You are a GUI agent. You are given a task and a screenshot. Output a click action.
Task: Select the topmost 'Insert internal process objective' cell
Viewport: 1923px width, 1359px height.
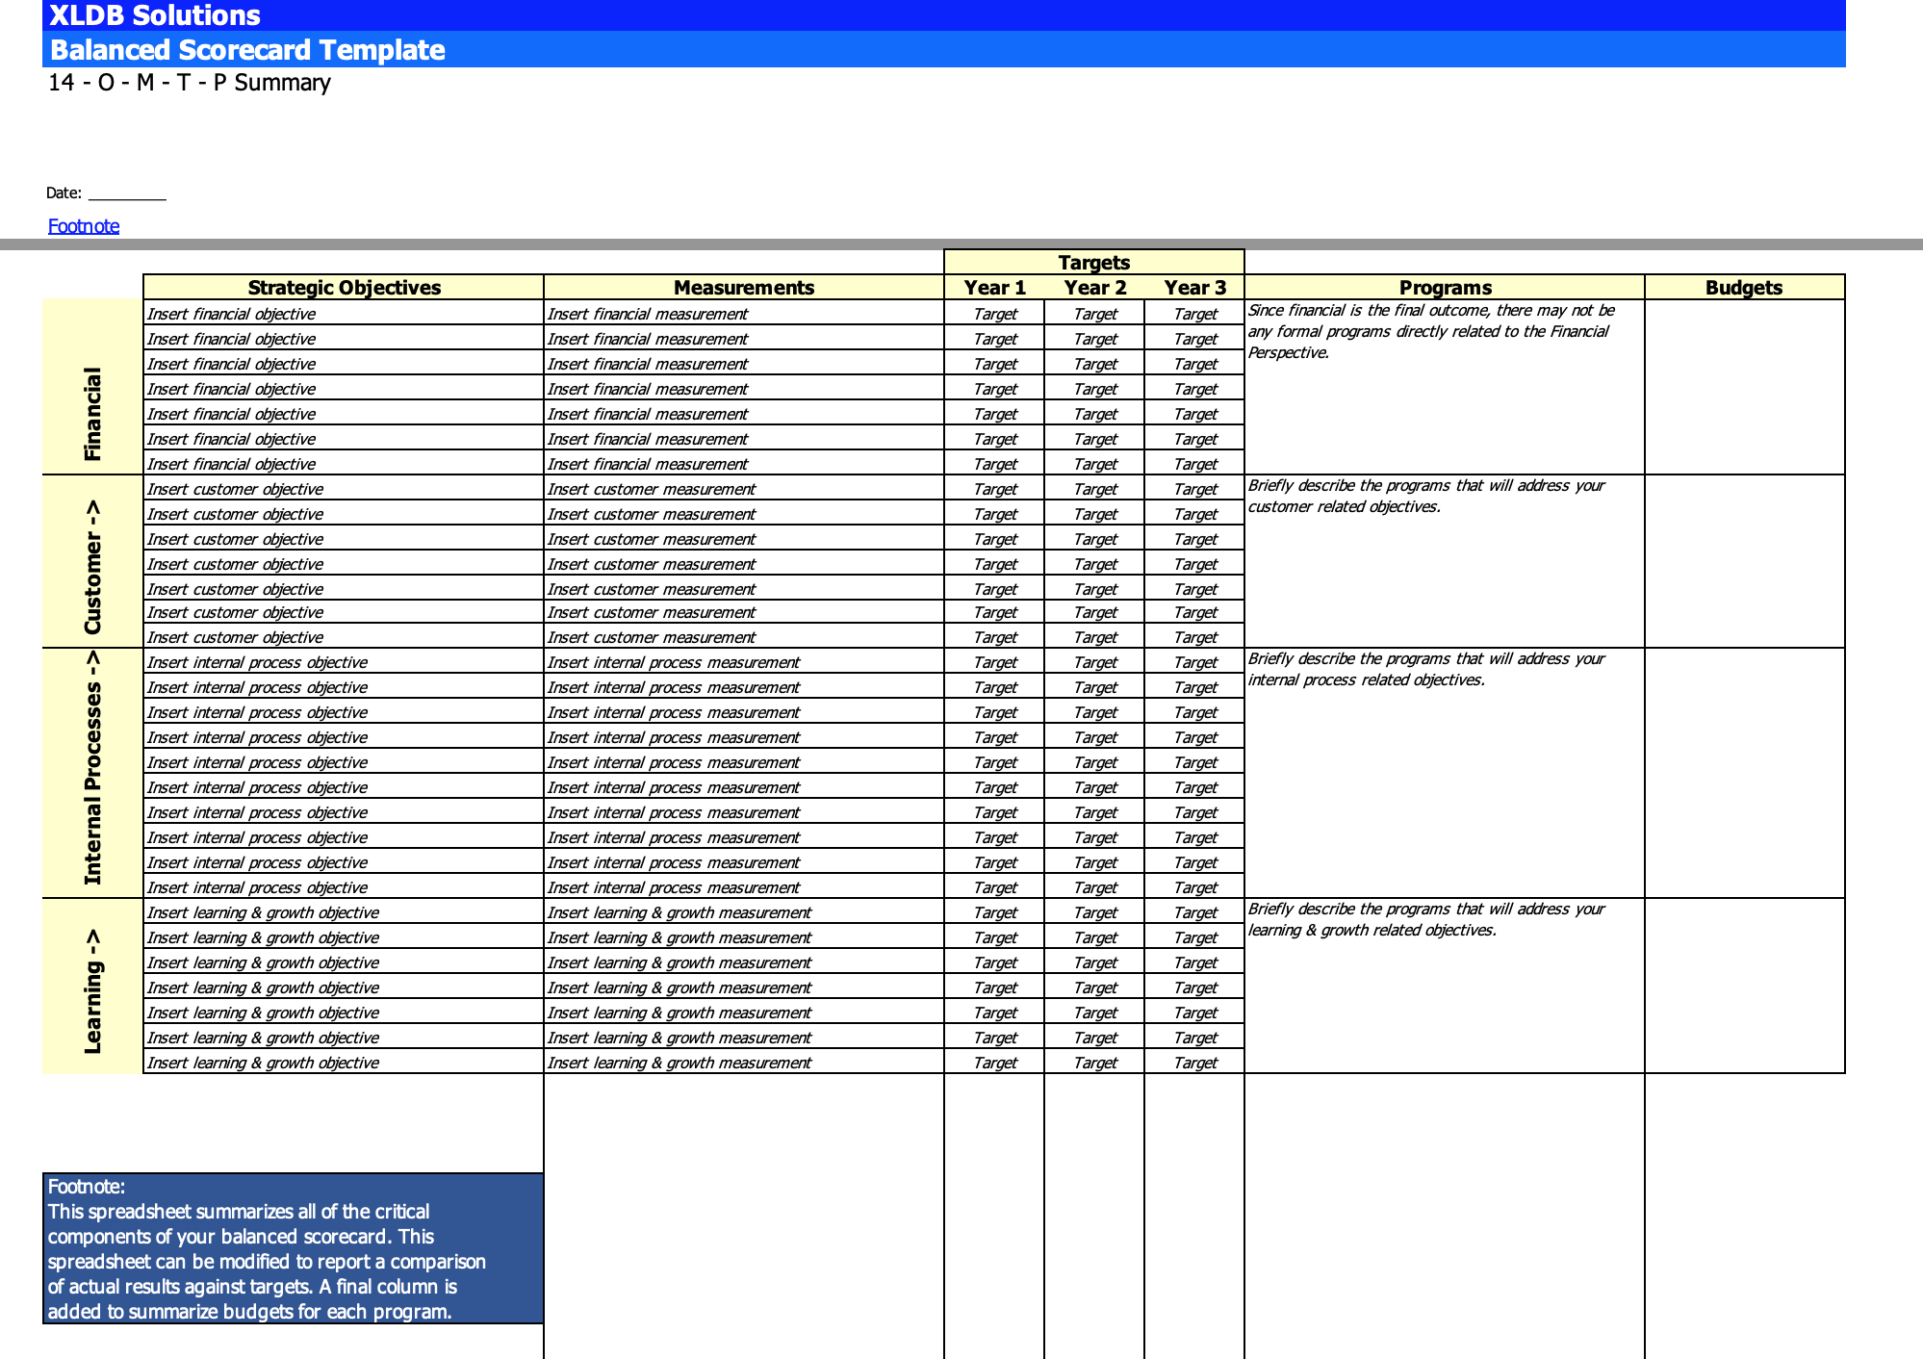(x=344, y=662)
